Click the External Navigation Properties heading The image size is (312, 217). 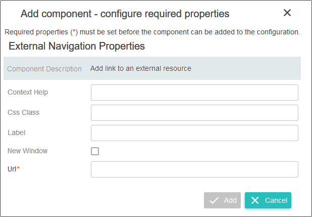(x=77, y=47)
